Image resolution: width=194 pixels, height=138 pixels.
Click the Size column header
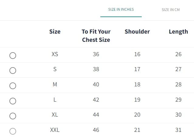coord(55,31)
